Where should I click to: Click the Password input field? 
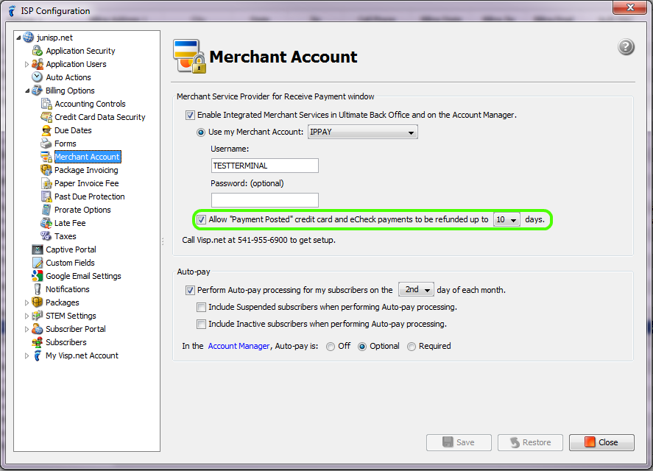click(265, 200)
